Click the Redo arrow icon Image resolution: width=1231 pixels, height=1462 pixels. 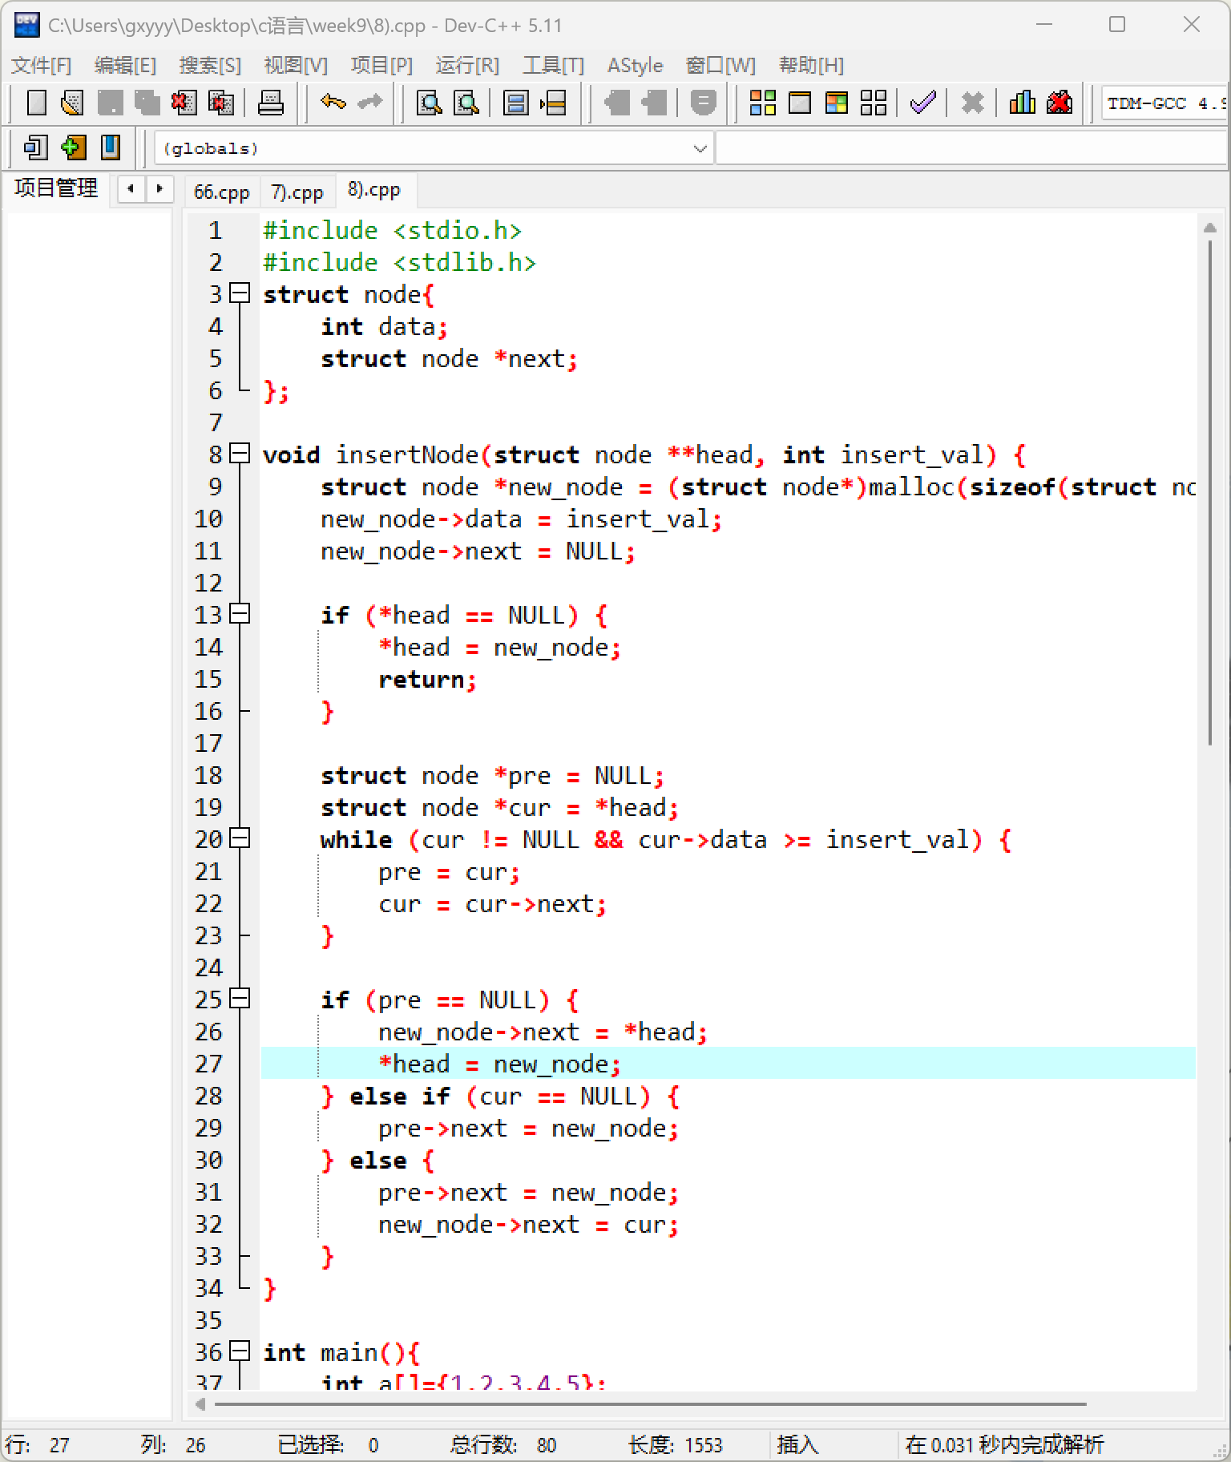pos(369,103)
